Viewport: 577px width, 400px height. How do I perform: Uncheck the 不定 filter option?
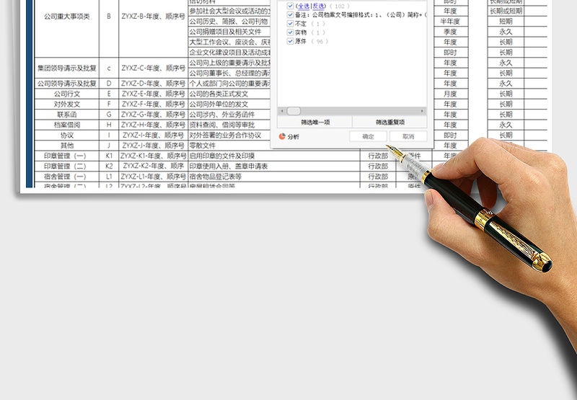tap(290, 24)
